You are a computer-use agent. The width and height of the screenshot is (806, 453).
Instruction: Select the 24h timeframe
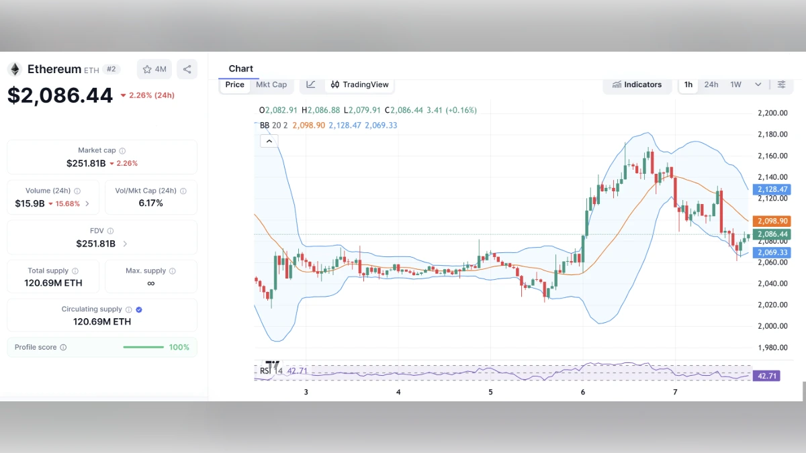click(711, 85)
